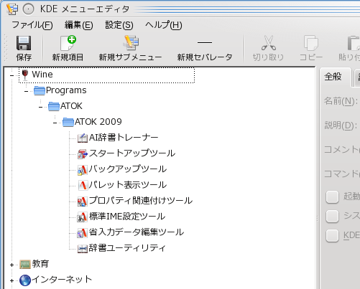Open the ファイル(F) menu
Viewport: 360px width, 289px height.
pyautogui.click(x=32, y=25)
